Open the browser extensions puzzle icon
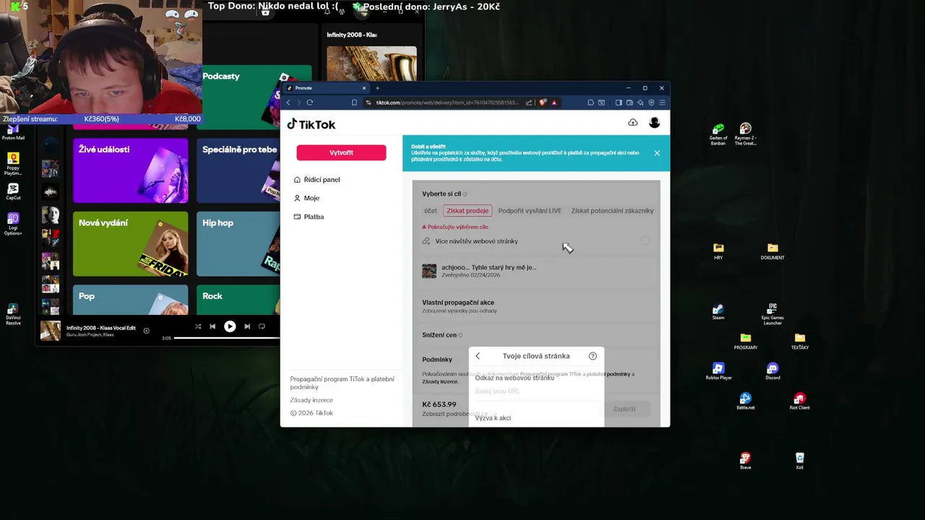The height and width of the screenshot is (520, 925). click(x=590, y=103)
